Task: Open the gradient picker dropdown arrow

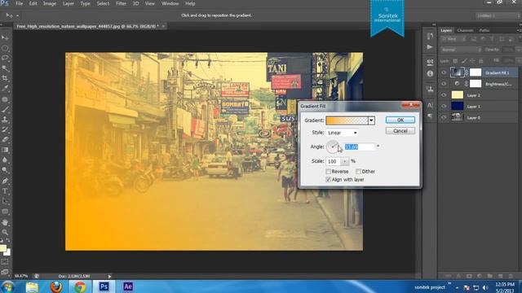Action: (371, 120)
